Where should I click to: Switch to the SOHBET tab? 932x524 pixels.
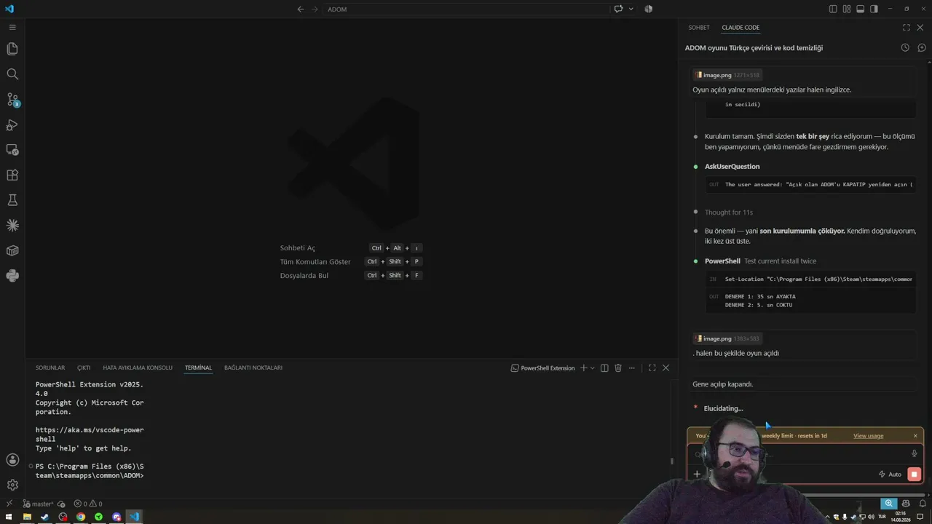[x=699, y=28]
